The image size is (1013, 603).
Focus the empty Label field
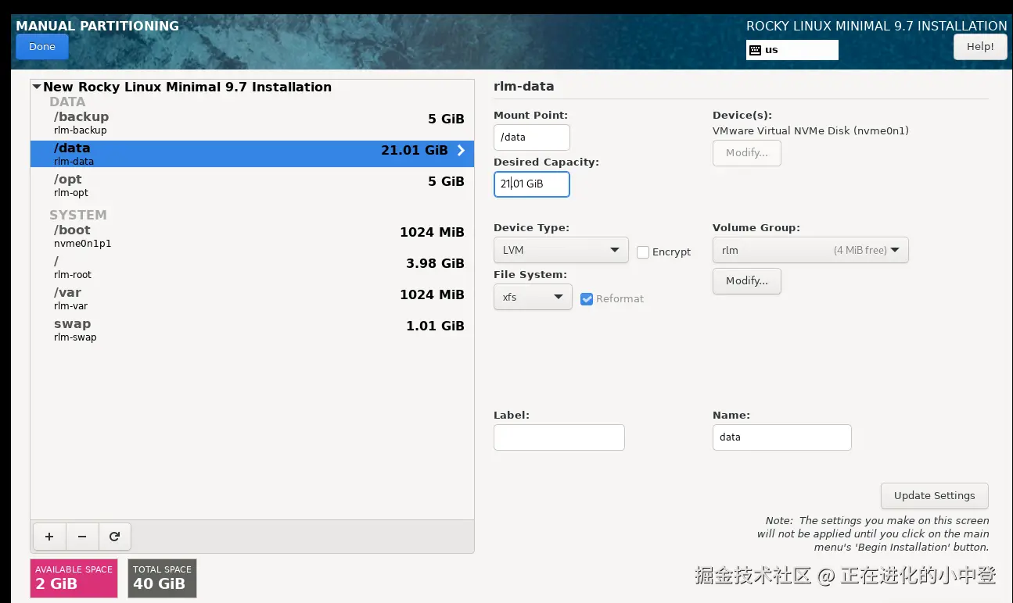click(559, 437)
